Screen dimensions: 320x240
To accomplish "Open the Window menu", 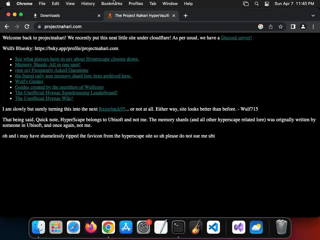I will [x=170, y=4].
